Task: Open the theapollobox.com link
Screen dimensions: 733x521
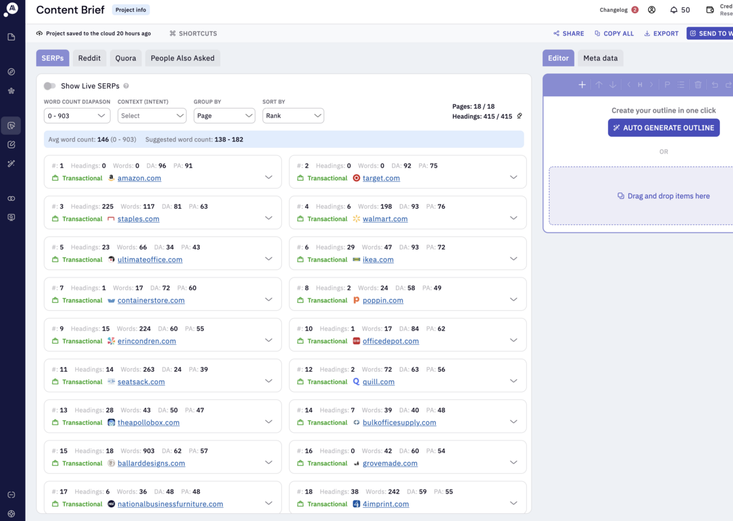Action: (149, 422)
